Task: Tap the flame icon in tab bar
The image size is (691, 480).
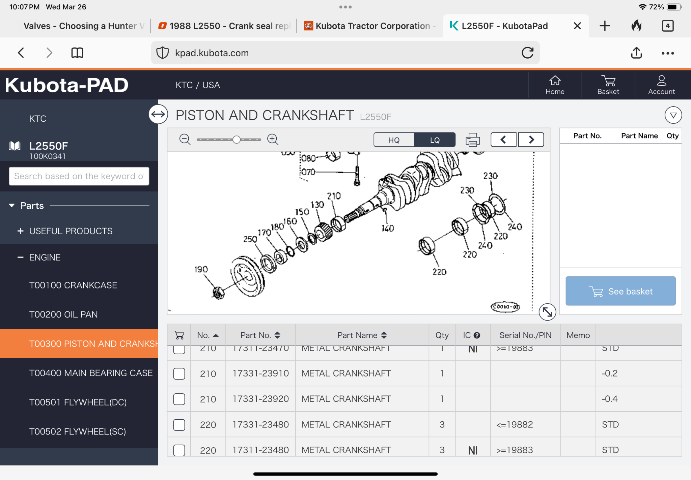Action: [636, 26]
